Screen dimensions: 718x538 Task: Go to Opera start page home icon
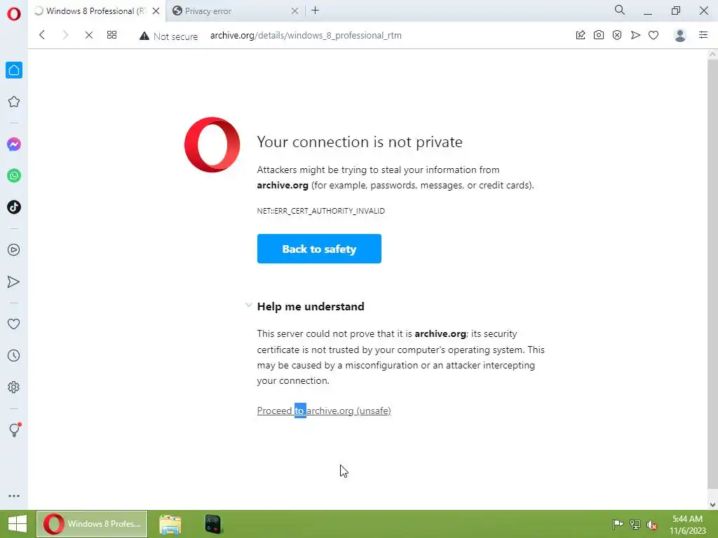click(14, 70)
